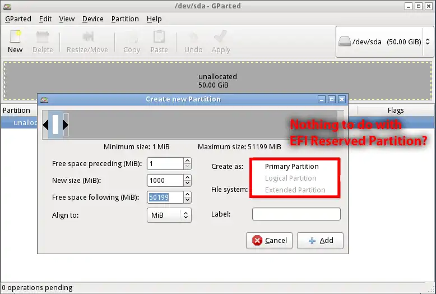
Task: Open the Partition menu
Action: click(x=125, y=19)
